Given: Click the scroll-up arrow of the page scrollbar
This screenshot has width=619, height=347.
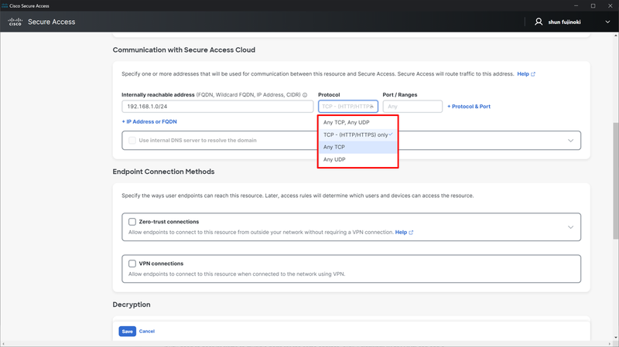Looking at the screenshot, I should point(615,36).
